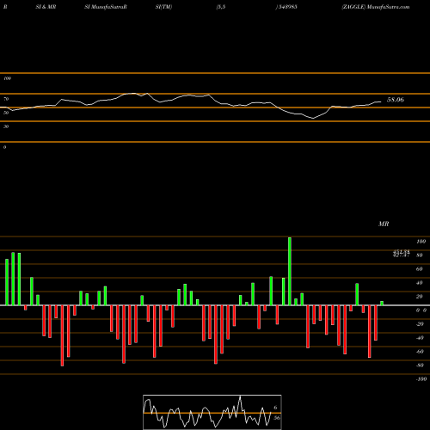The width and height of the screenshot is (430, 430).
Task: Click the SI MunafaSutraR header text
Action: coord(106,7)
